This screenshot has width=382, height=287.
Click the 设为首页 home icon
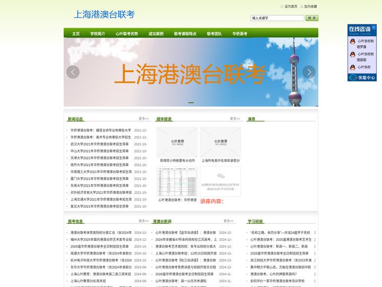[x=282, y=6]
